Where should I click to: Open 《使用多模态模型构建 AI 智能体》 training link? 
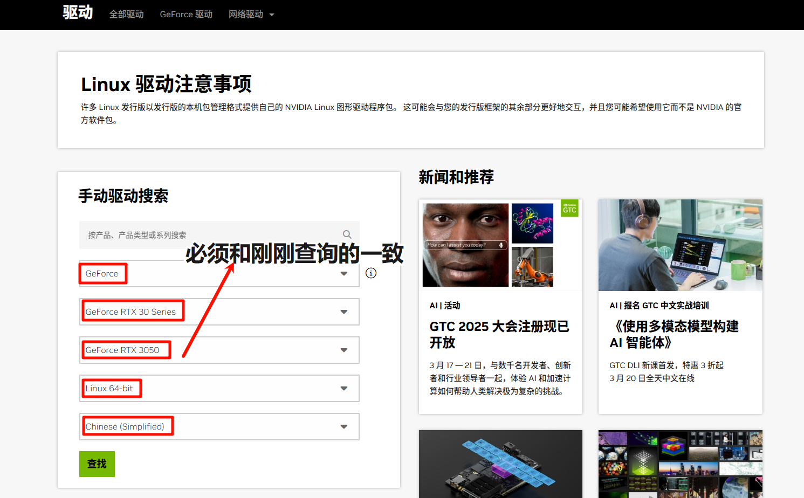674,334
